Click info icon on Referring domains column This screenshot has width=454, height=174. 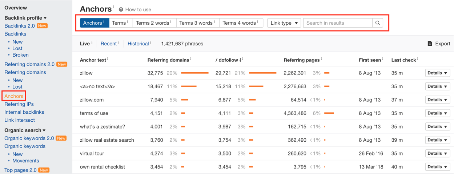[x=190, y=59]
